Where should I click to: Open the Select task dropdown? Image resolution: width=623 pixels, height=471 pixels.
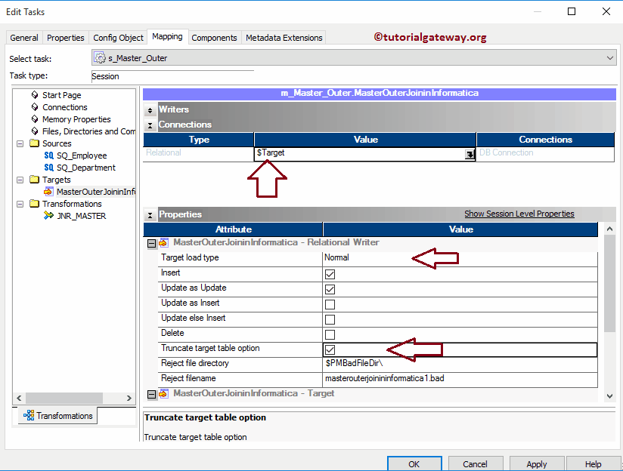pos(609,57)
